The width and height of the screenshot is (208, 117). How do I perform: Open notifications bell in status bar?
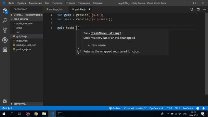coord(204,108)
